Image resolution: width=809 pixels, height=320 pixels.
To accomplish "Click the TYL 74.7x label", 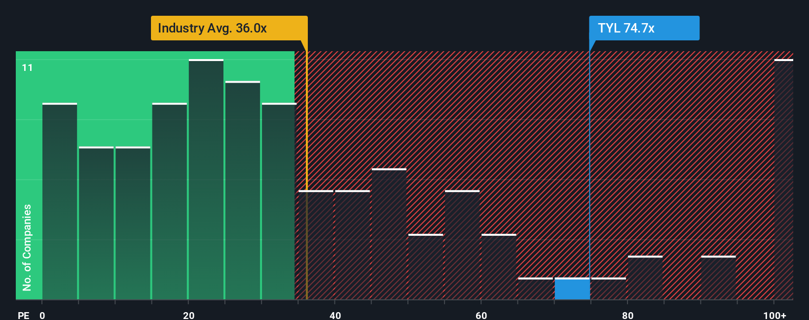I will pos(644,28).
